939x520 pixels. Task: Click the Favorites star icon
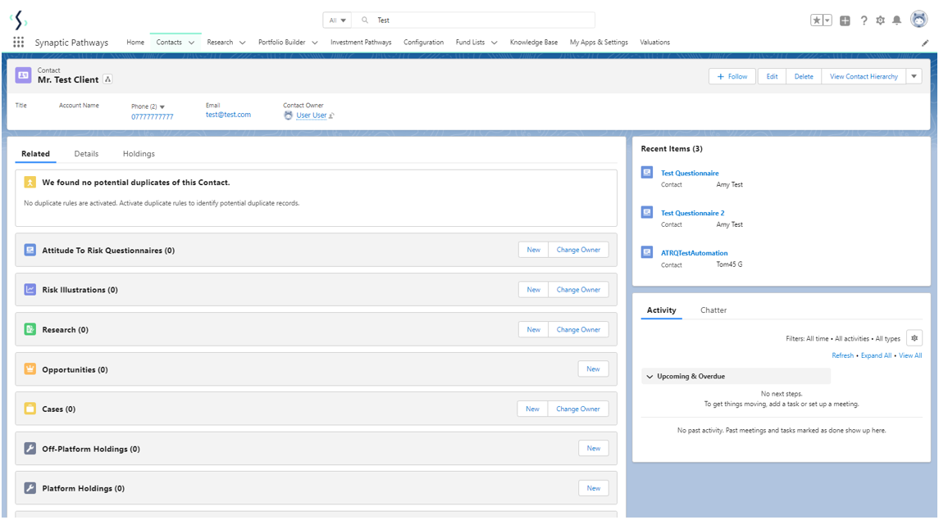pos(817,20)
